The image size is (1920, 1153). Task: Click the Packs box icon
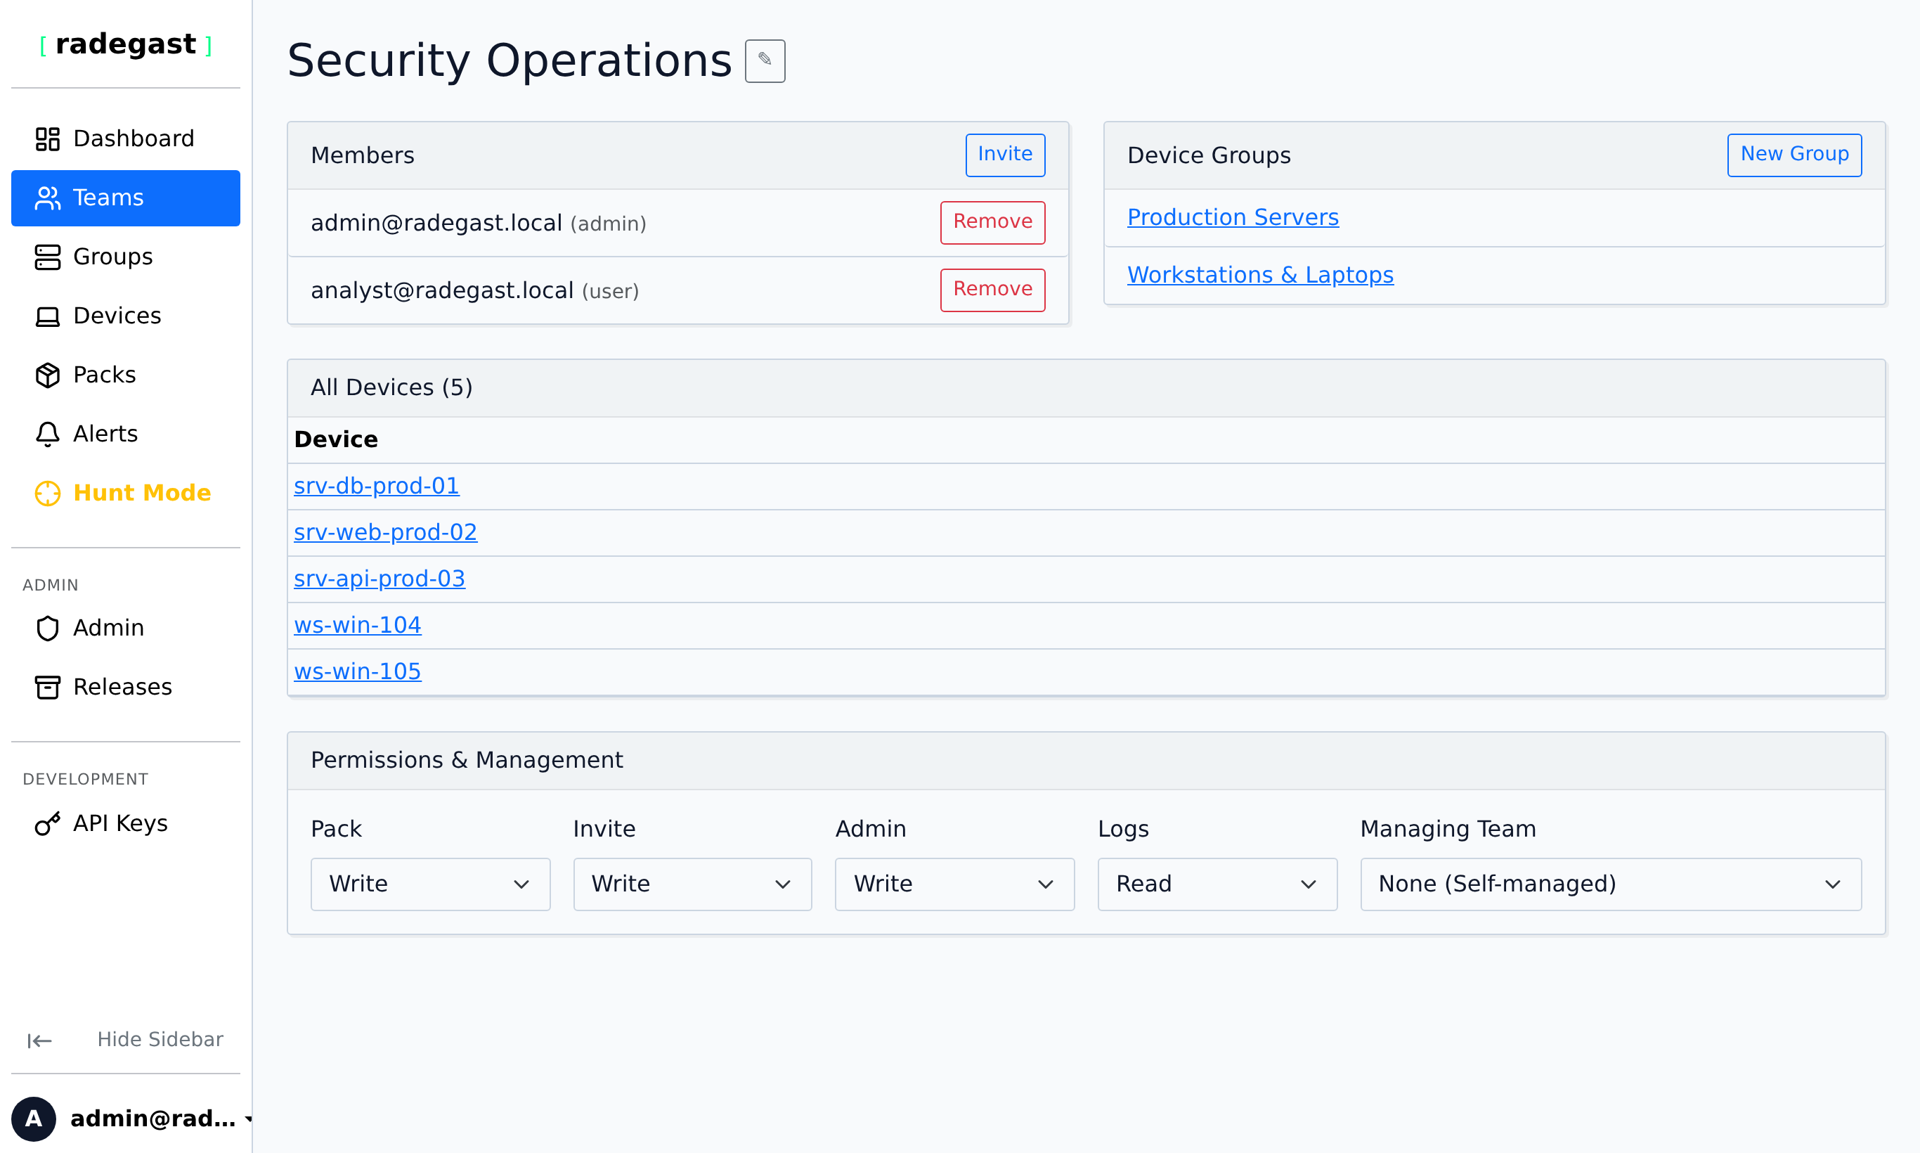(47, 375)
